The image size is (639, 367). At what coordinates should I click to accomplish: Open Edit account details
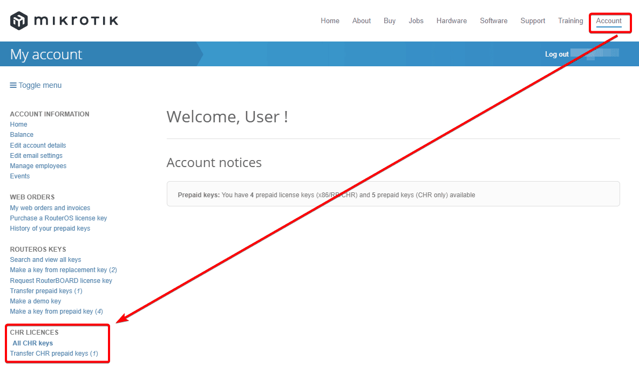pos(38,145)
